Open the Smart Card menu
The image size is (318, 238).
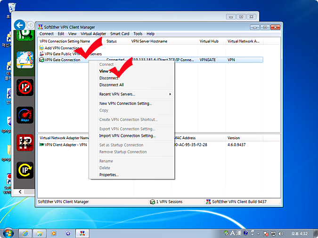[120, 34]
